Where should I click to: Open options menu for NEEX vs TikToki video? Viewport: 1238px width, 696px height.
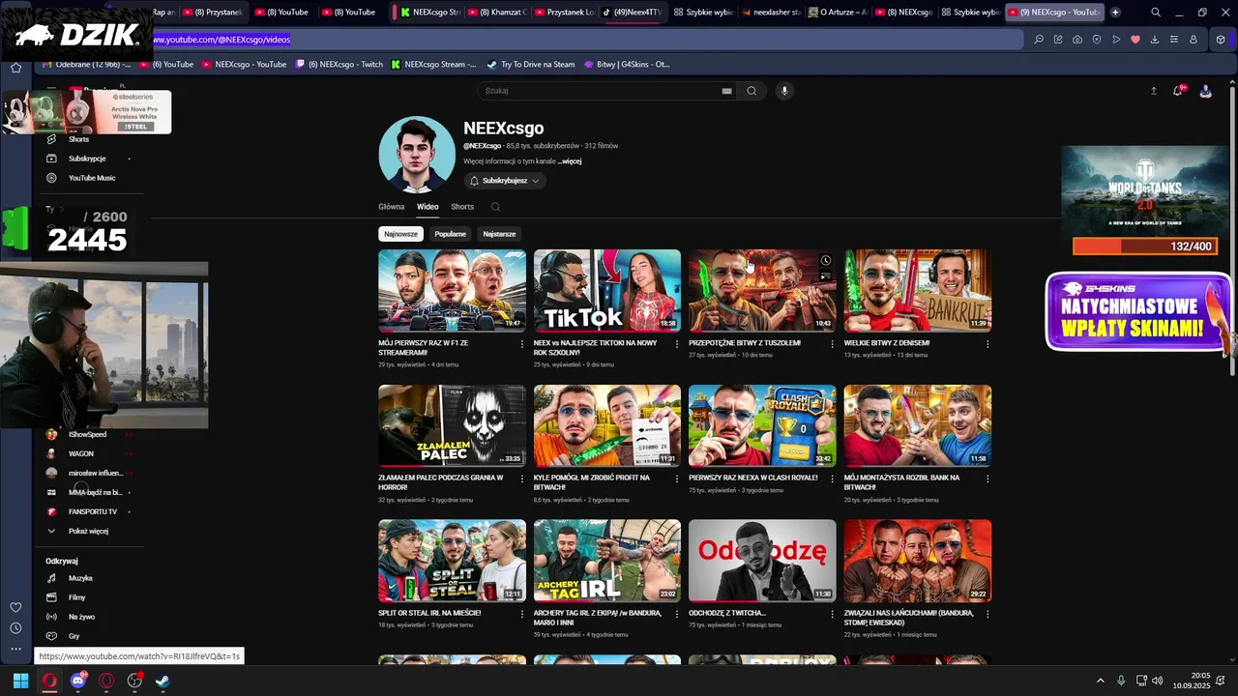coord(677,344)
